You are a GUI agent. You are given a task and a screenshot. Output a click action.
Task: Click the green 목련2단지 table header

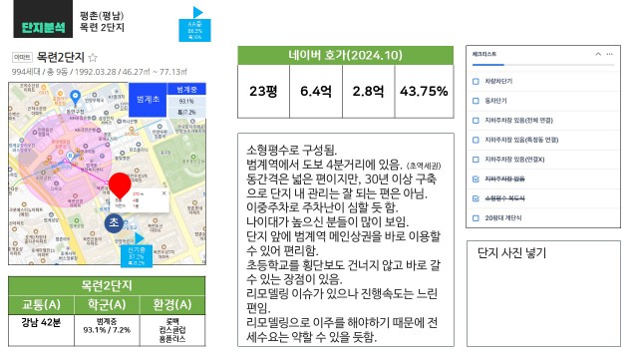[x=107, y=286]
